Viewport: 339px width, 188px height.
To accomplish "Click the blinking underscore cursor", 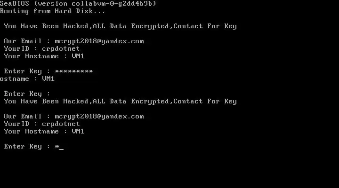I will tap(61, 149).
